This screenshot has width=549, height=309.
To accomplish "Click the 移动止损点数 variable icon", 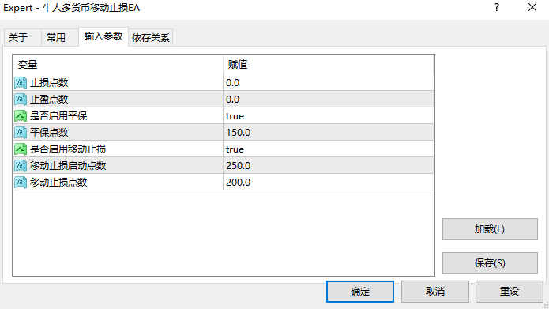I will (x=21, y=183).
